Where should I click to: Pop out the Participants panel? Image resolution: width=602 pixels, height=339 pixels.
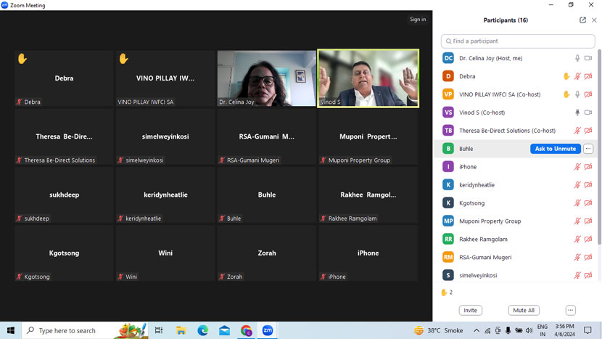pyautogui.click(x=582, y=20)
